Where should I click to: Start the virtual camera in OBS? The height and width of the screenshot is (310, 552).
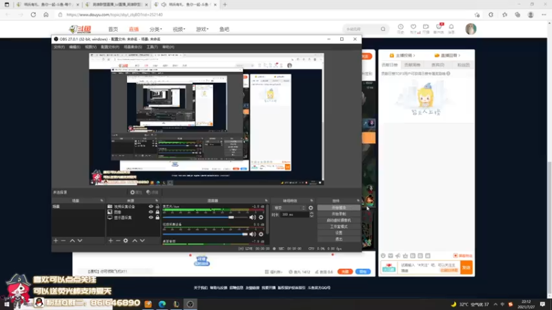[x=339, y=220]
